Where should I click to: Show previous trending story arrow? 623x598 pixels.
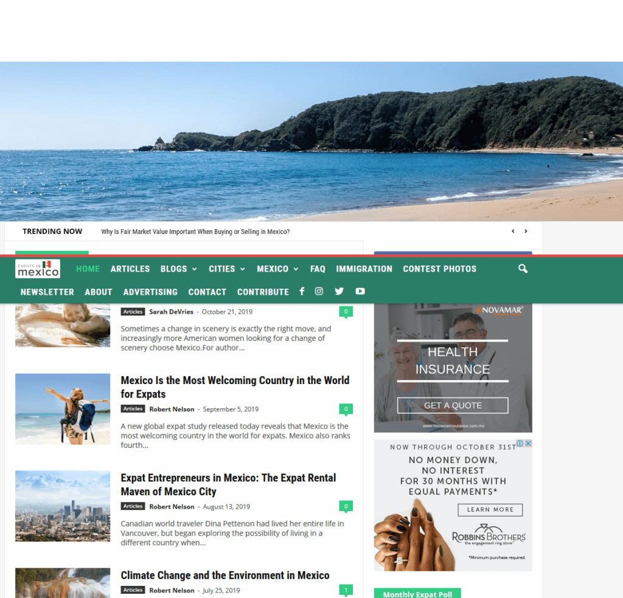tap(513, 232)
